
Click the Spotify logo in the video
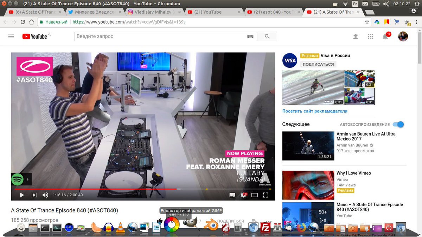coord(18,180)
